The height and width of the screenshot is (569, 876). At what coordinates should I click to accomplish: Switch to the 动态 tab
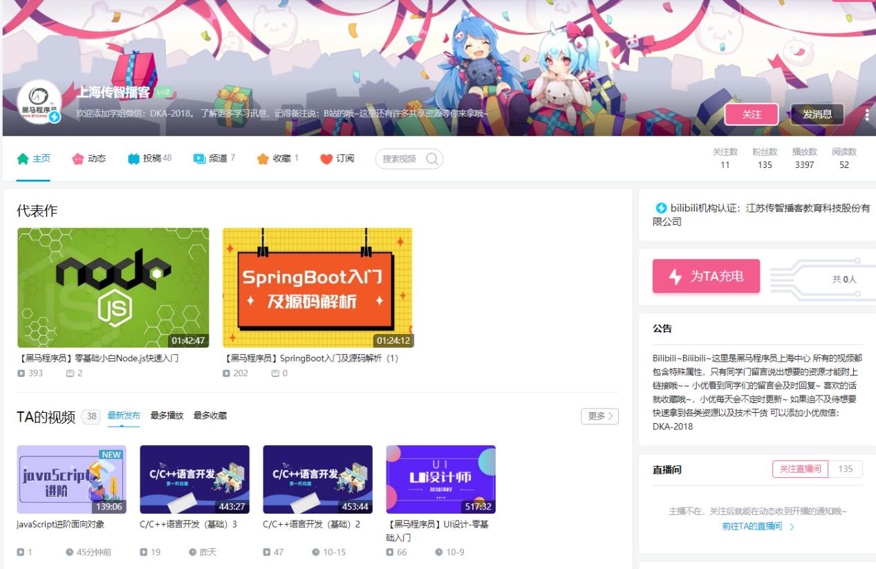pos(89,158)
